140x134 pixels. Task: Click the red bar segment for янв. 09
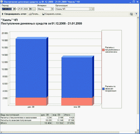[x=77, y=102]
